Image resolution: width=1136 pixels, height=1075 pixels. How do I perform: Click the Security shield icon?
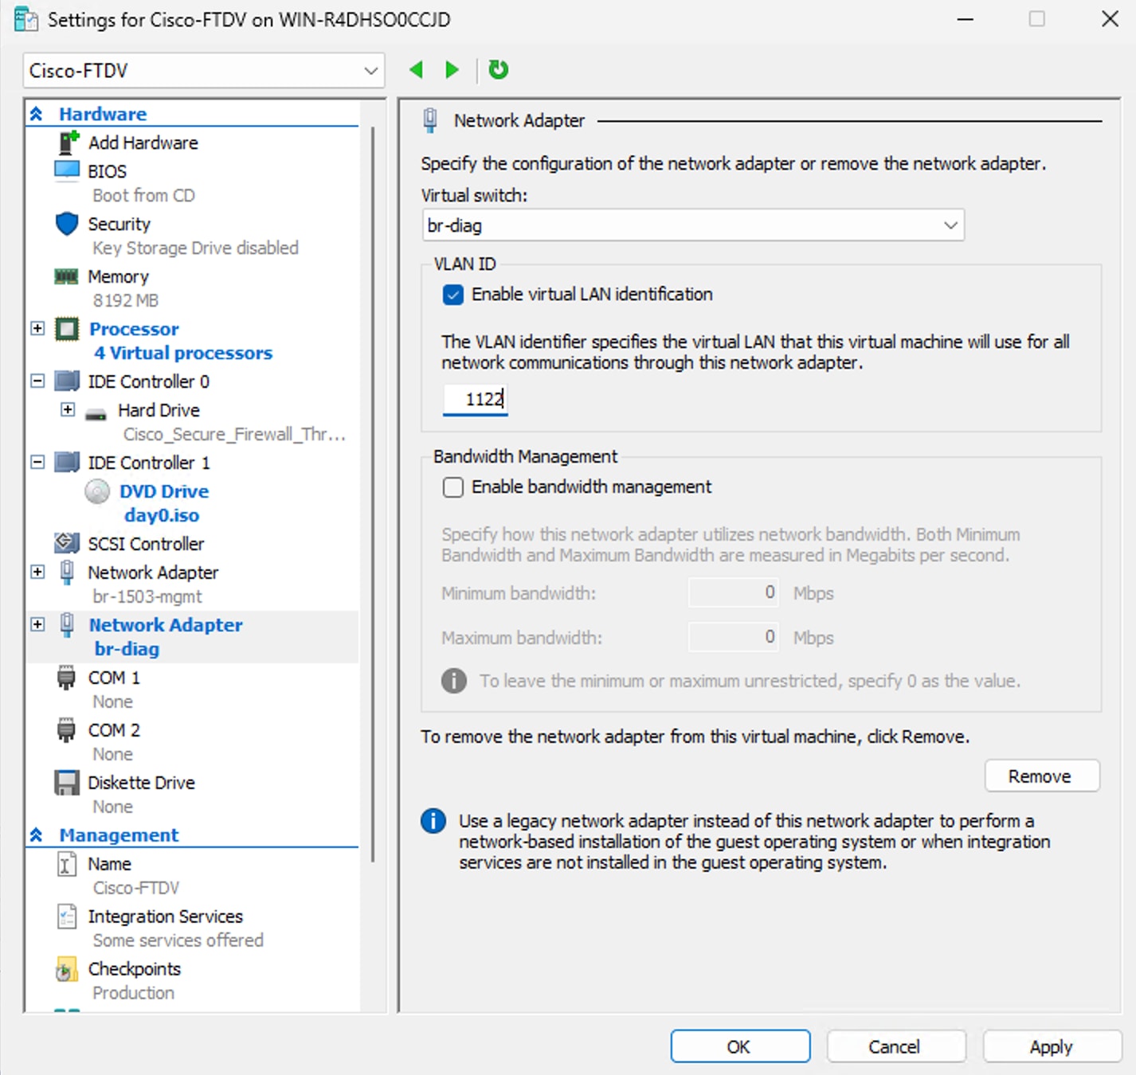pos(67,224)
